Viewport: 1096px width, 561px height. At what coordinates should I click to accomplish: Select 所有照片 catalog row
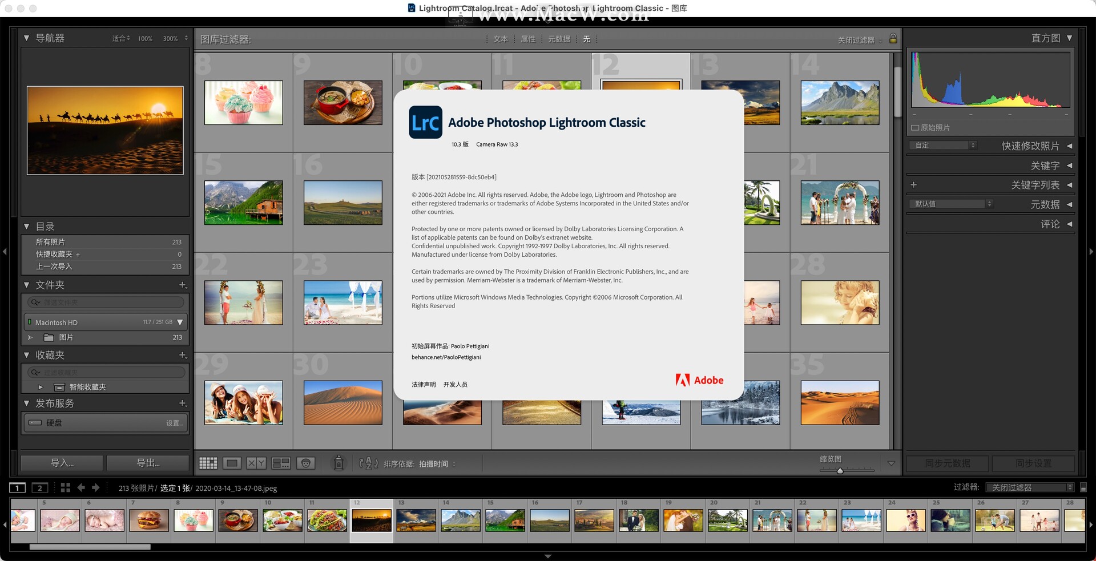(x=105, y=242)
